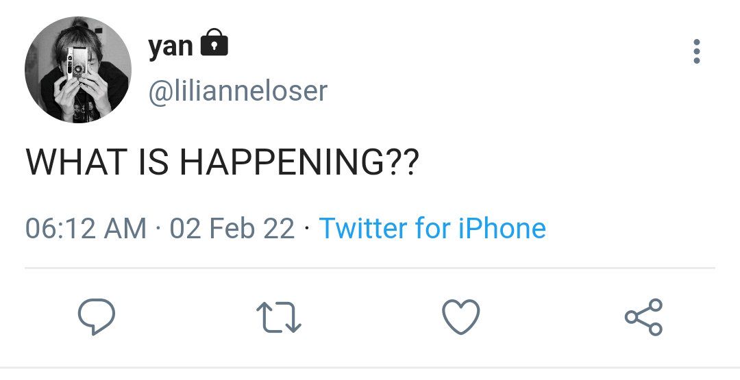Visit the @lilianneloser handle
Image resolution: width=740 pixels, height=380 pixels.
click(237, 91)
